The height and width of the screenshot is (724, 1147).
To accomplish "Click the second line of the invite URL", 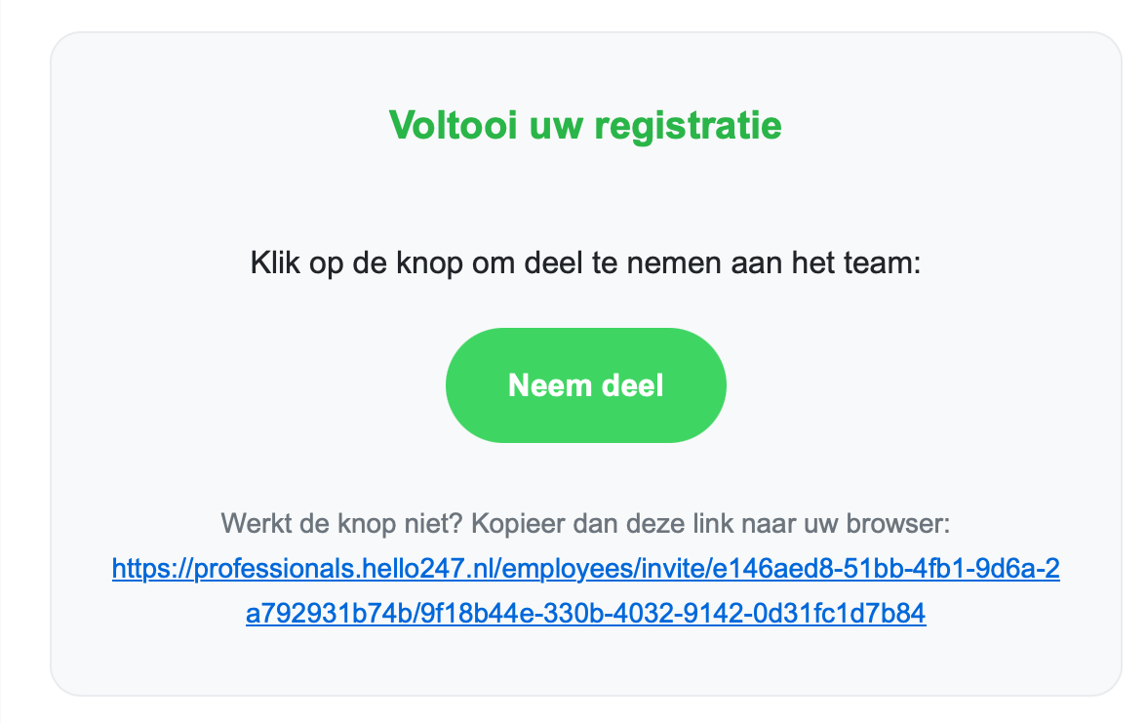I will 585,614.
